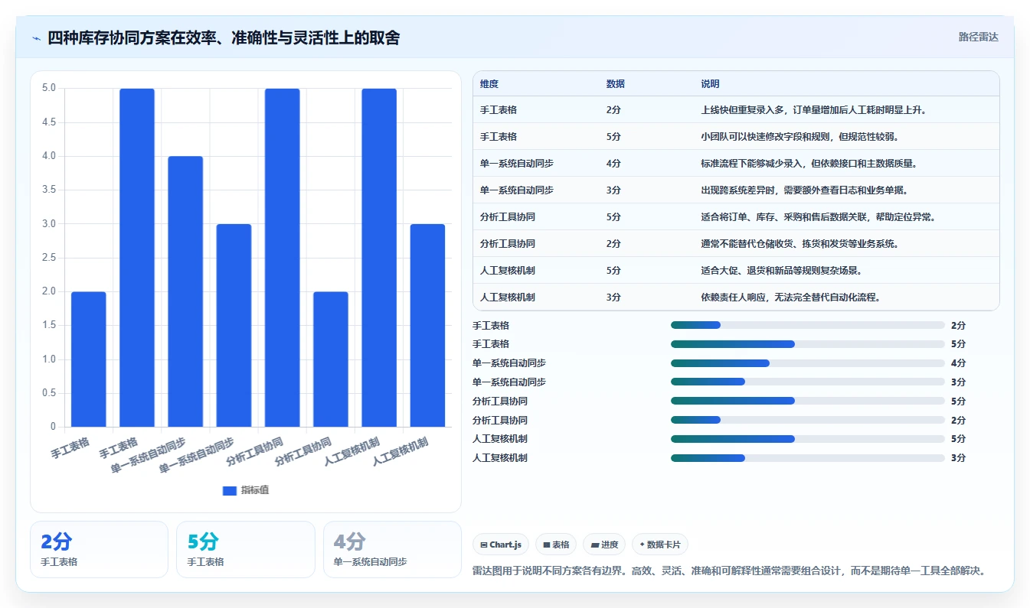Click the 2.5 y-axis label
This screenshot has height=608, width=1030.
tap(49, 258)
